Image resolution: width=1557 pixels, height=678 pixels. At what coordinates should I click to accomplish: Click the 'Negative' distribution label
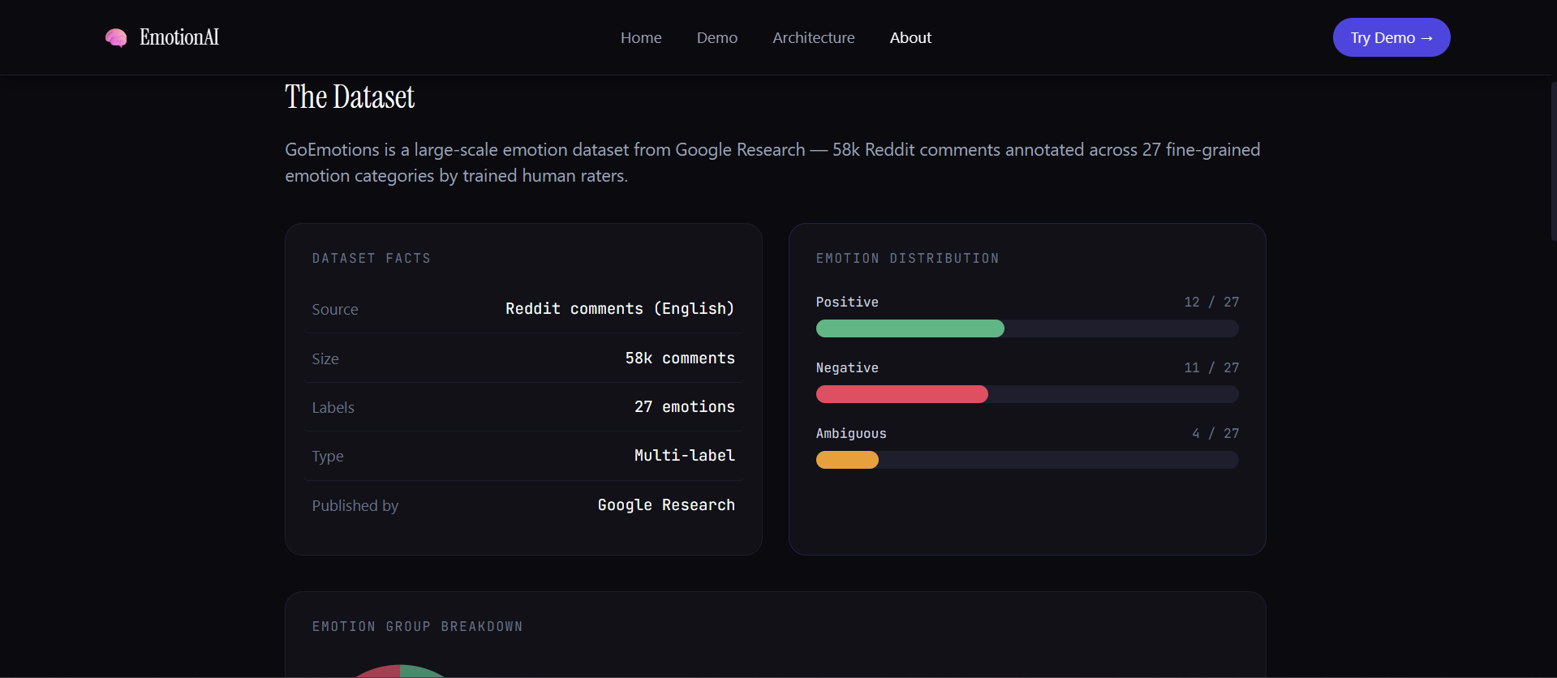[x=847, y=367]
